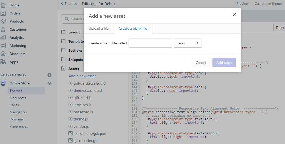Screen dimensions: 285x144
Task: Collapse the Assets folder
Action: [x=74, y=68]
